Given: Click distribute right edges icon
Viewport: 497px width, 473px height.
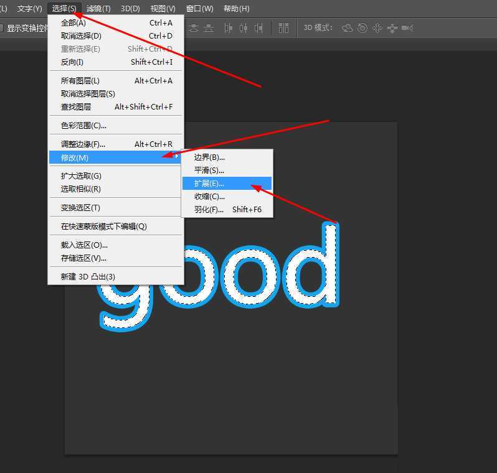Looking at the screenshot, I should pos(258,28).
